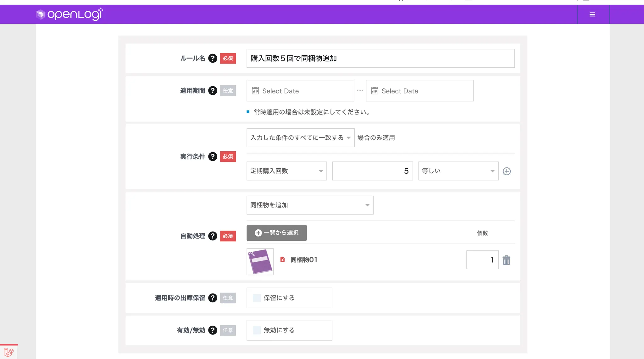644x359 pixels.
Task: Click the openLogi logo
Action: 69,14
